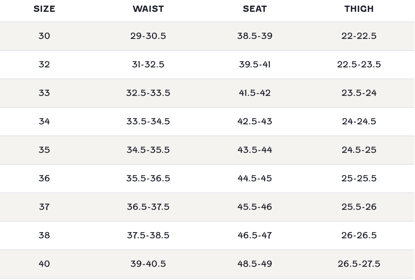Select the size 30 row label
The height and width of the screenshot is (280, 415).
tap(44, 36)
